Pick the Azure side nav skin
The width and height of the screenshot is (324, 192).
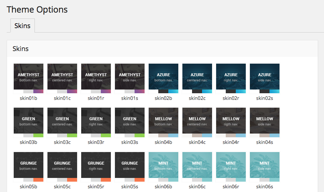(265, 78)
